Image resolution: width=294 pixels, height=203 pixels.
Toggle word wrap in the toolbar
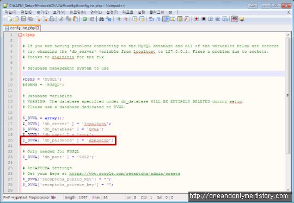(151, 19)
